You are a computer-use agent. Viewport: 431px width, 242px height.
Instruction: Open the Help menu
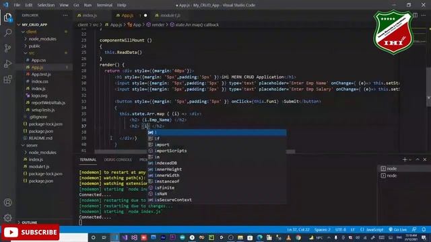[121, 5]
